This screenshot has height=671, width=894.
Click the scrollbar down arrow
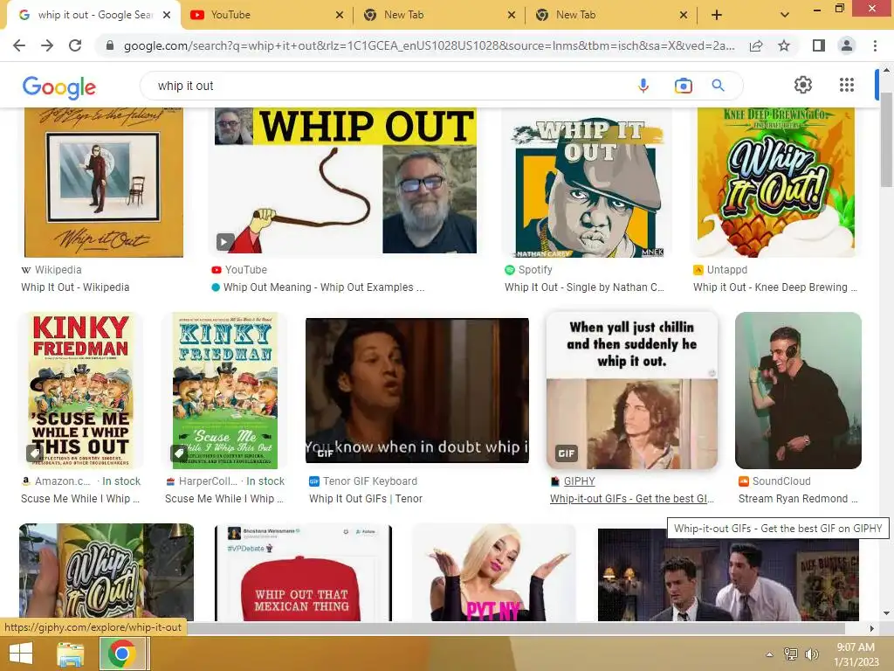(886, 613)
